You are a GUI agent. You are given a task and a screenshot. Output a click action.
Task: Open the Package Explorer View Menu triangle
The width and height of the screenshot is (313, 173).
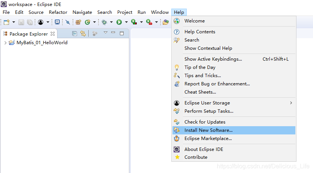106,33
